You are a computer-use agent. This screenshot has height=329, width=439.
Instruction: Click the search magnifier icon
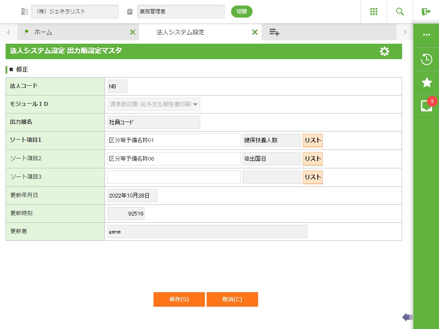[400, 12]
